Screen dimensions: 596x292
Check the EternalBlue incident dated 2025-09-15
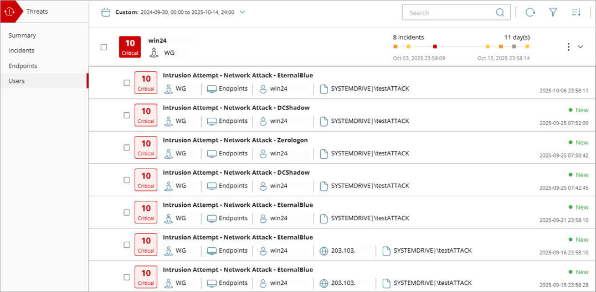pos(127,277)
